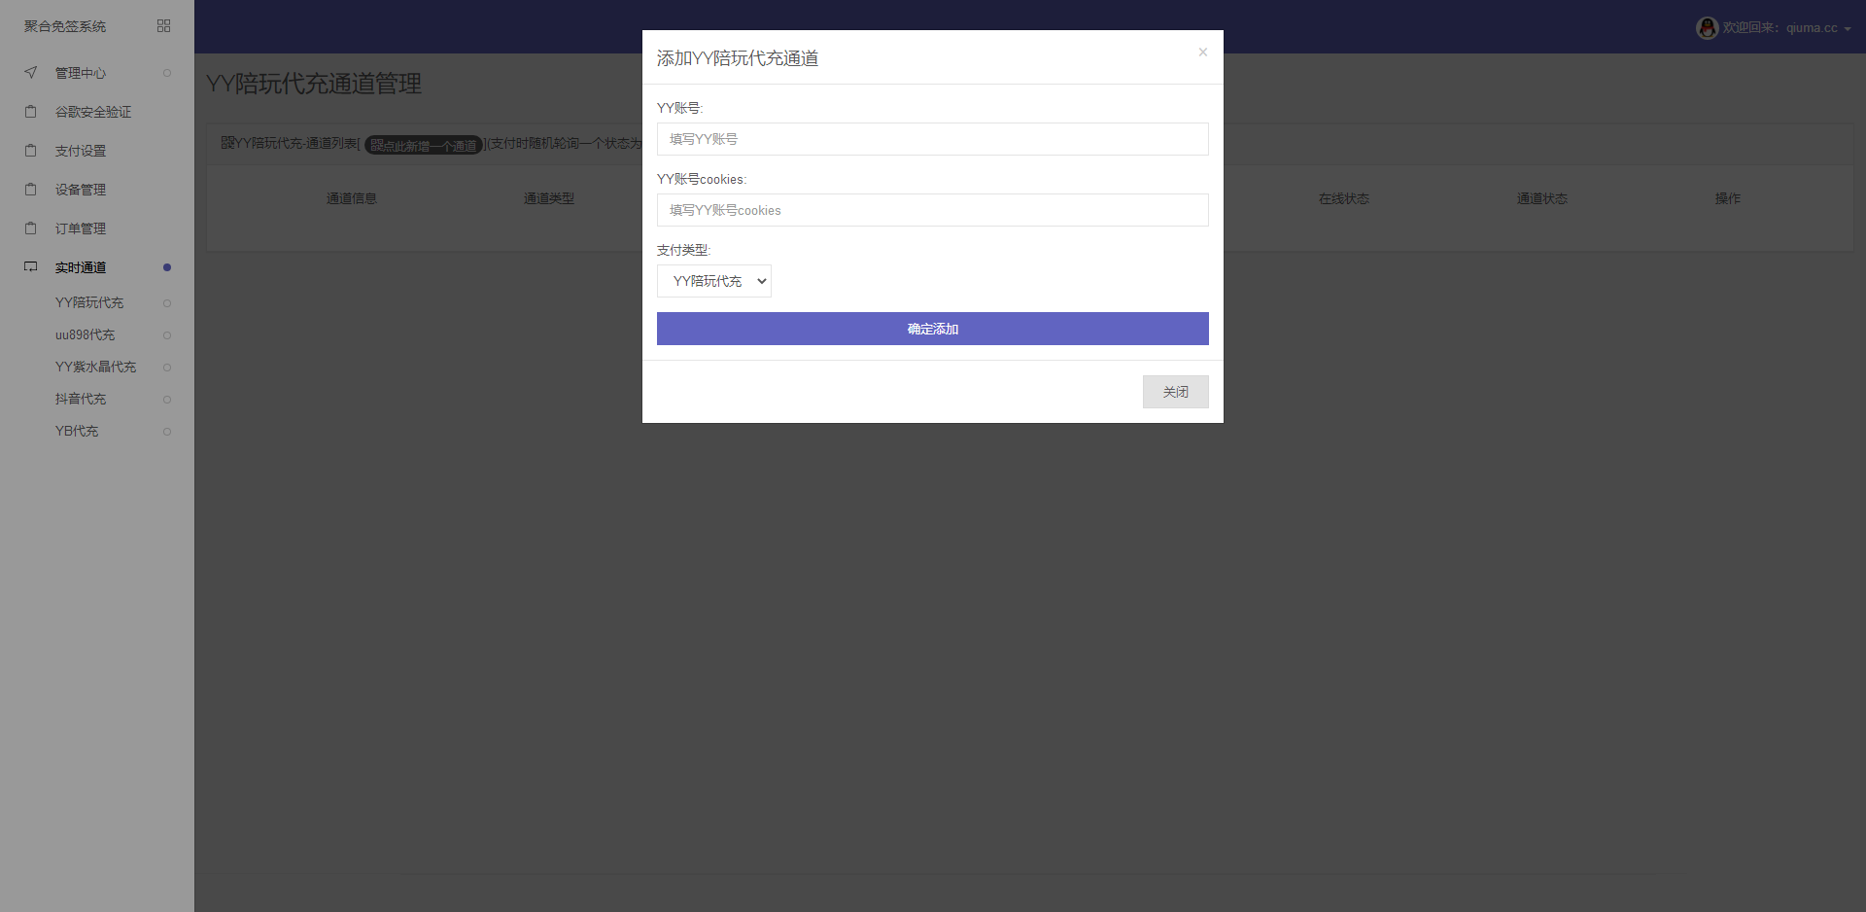The image size is (1866, 912).
Task: Click the 操作 column header
Action: 1728,198
